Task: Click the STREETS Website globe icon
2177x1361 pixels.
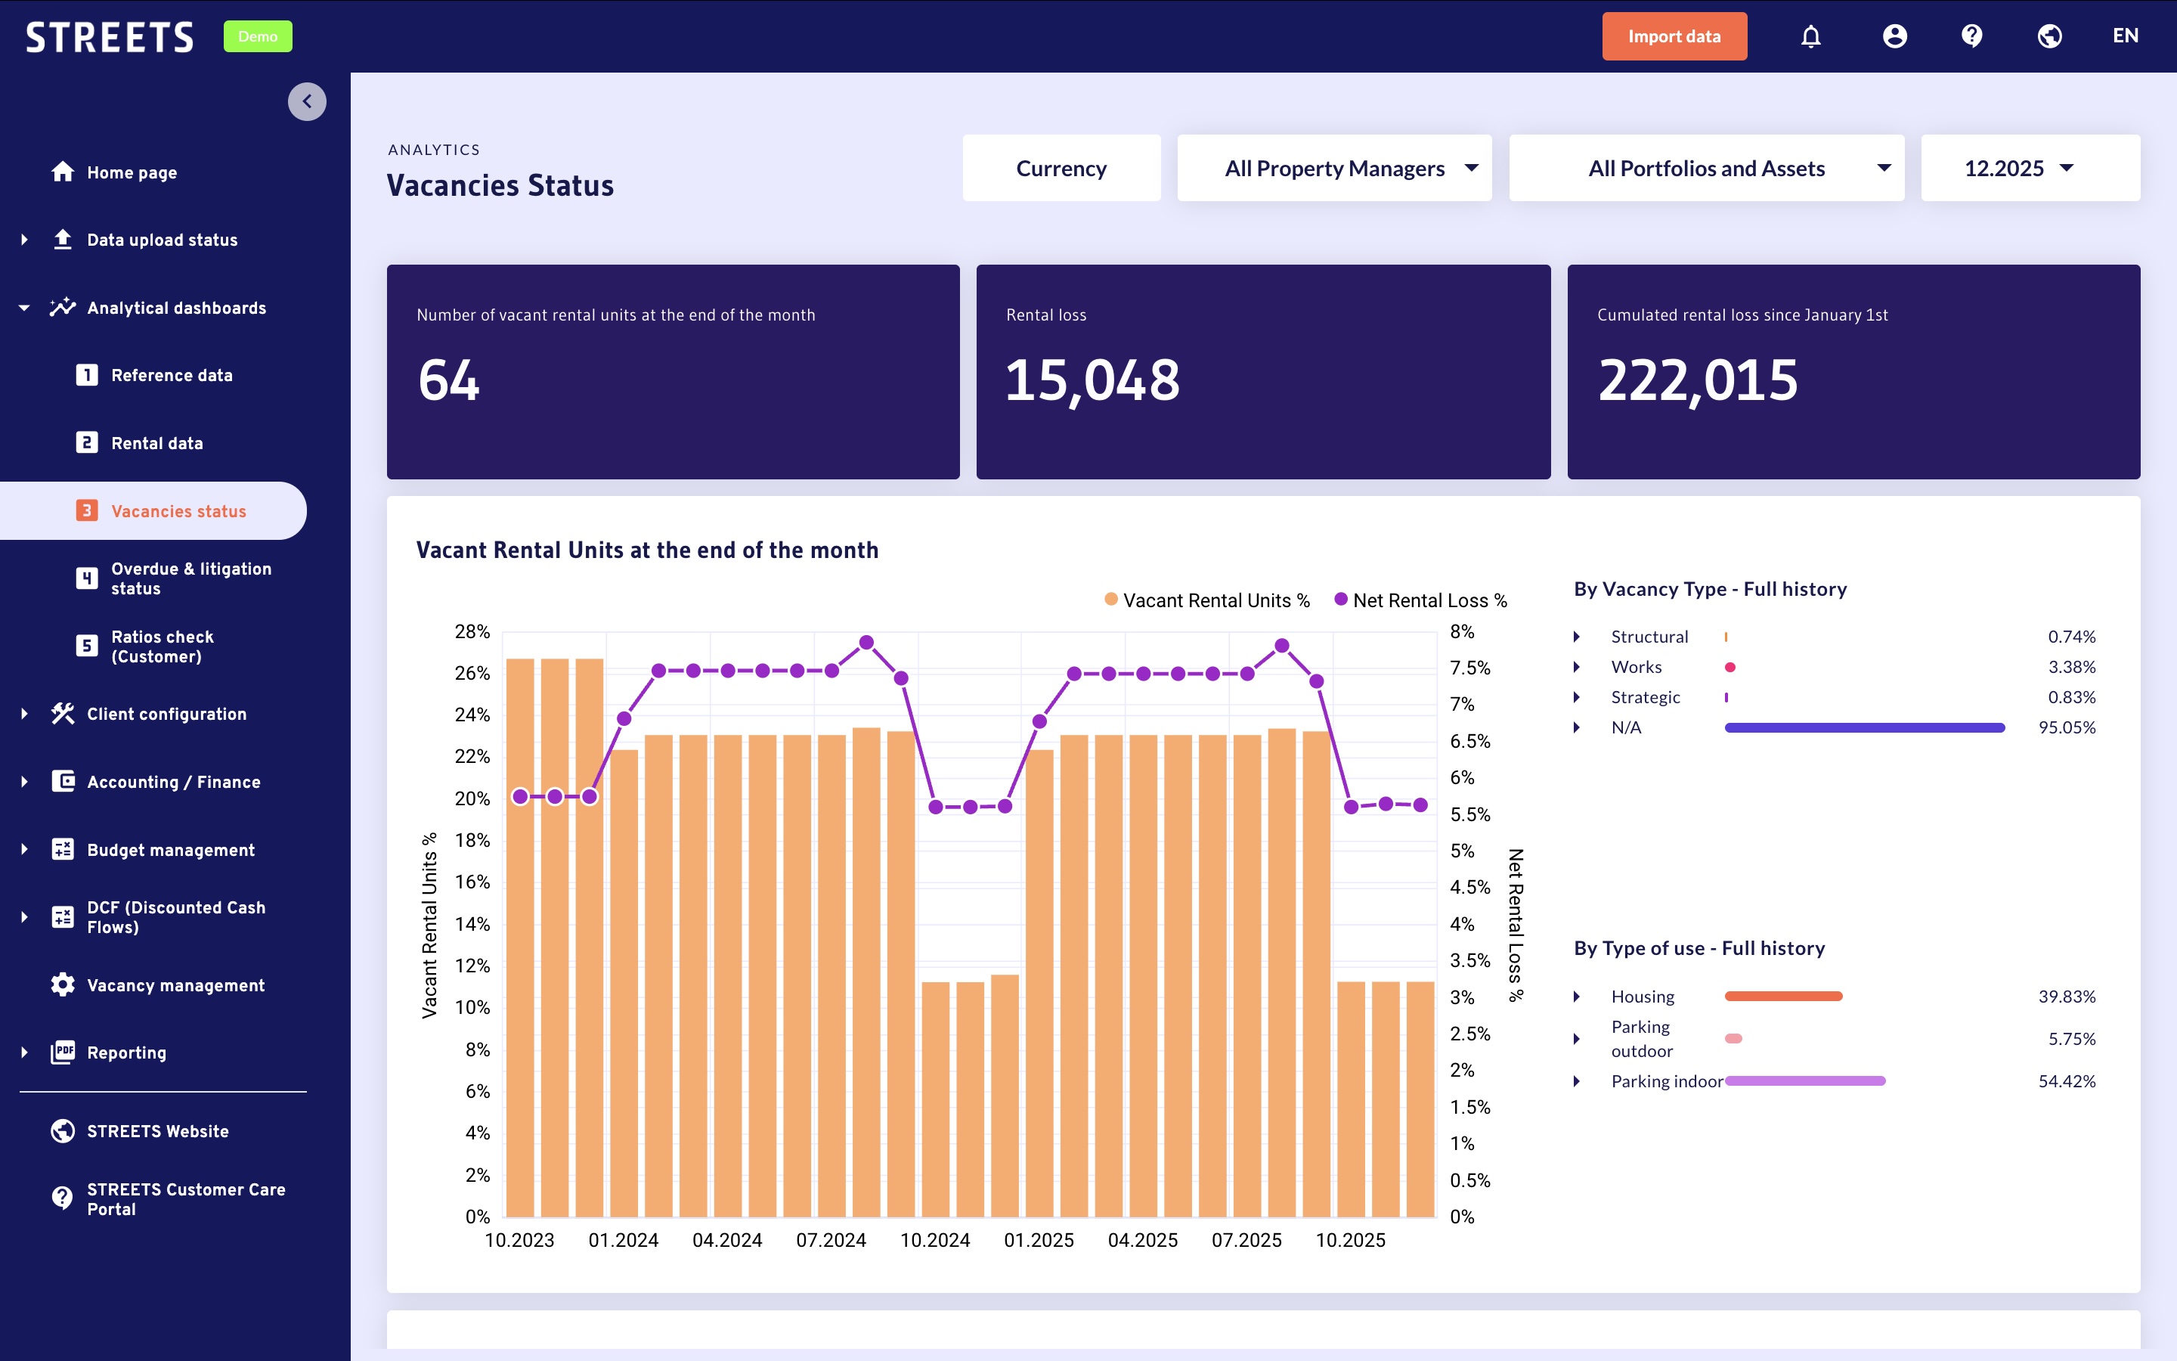Action: pyautogui.click(x=63, y=1130)
